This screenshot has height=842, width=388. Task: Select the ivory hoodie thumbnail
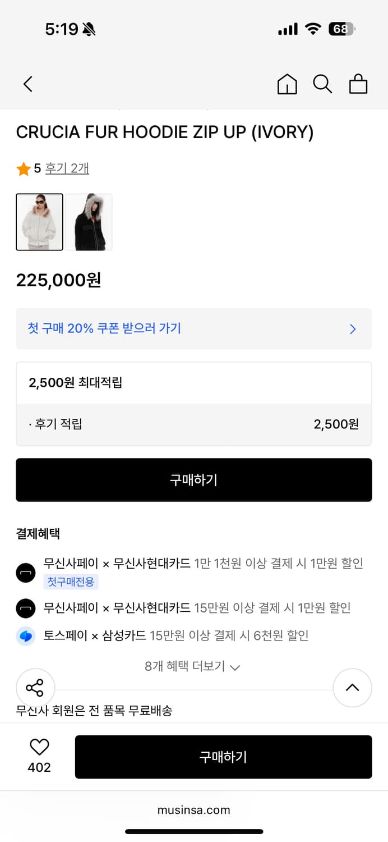click(39, 222)
